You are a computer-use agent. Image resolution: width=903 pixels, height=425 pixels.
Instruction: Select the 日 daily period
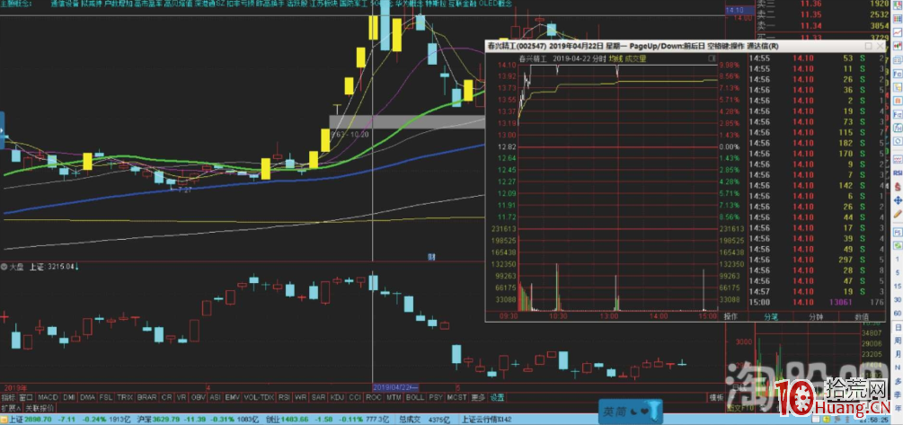(898, 327)
